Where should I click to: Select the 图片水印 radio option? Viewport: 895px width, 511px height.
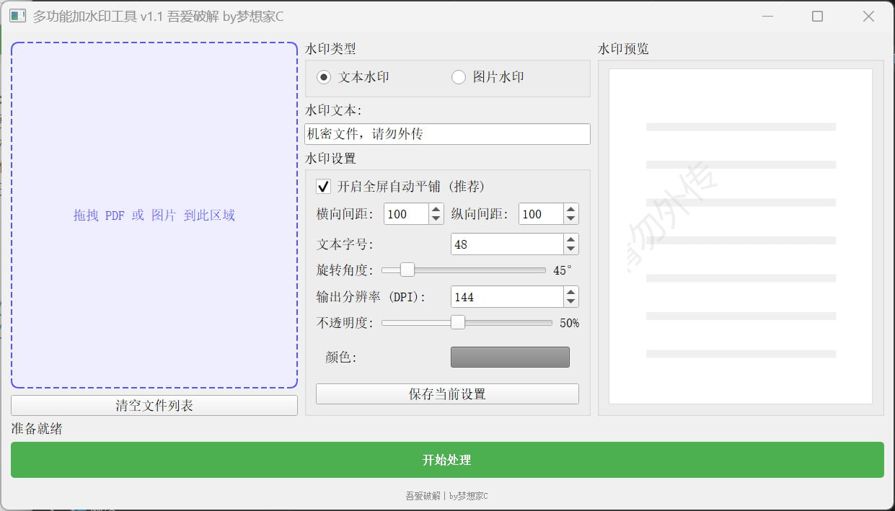coord(459,76)
